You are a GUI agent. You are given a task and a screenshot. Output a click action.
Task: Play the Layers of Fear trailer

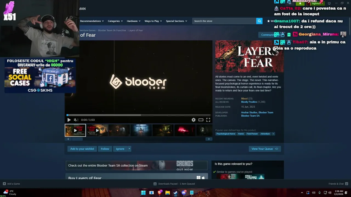point(69,120)
